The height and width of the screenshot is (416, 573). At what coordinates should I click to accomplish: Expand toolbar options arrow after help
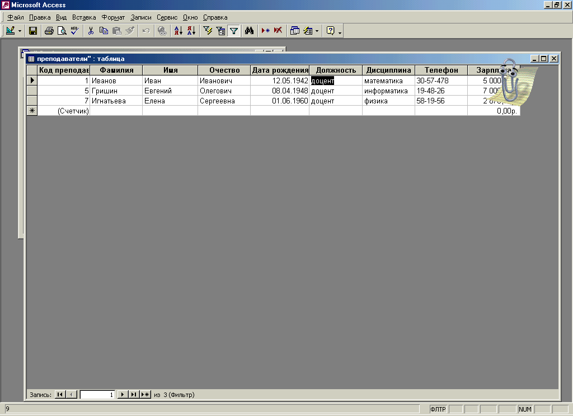[x=340, y=32]
